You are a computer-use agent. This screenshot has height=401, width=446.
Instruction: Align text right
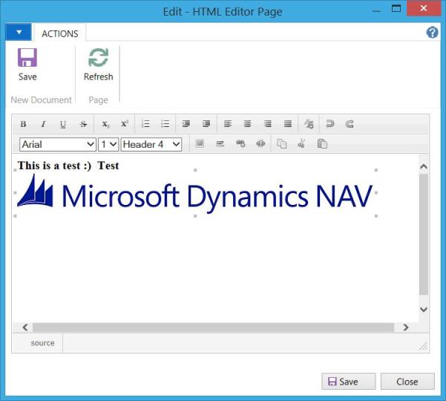(267, 124)
